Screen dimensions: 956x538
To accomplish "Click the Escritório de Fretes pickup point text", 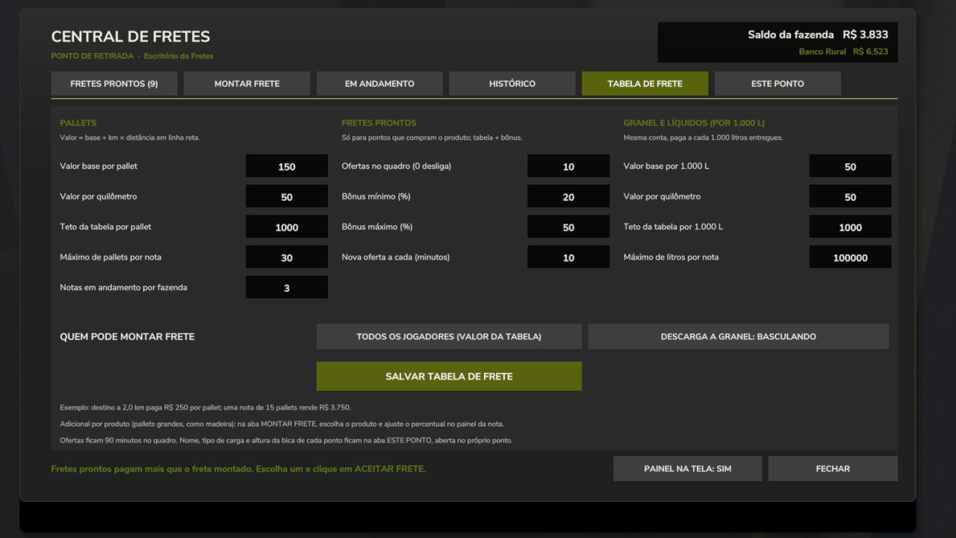I will click(179, 56).
